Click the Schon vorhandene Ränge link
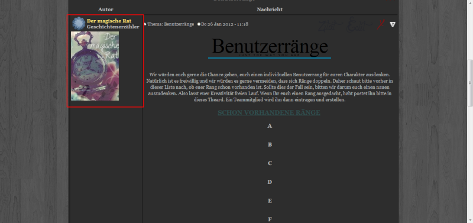The image size is (473, 223). 269,112
